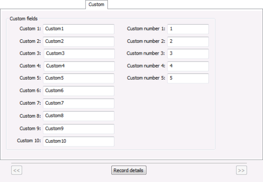Focus the Custom 3 input box
The height and width of the screenshot is (182, 263).
(x=79, y=53)
